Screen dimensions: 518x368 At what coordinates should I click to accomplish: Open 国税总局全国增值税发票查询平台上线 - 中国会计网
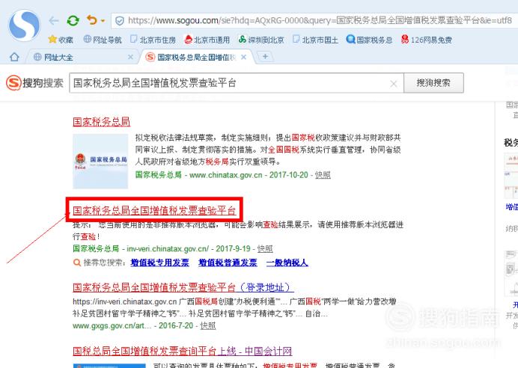pyautogui.click(x=183, y=351)
